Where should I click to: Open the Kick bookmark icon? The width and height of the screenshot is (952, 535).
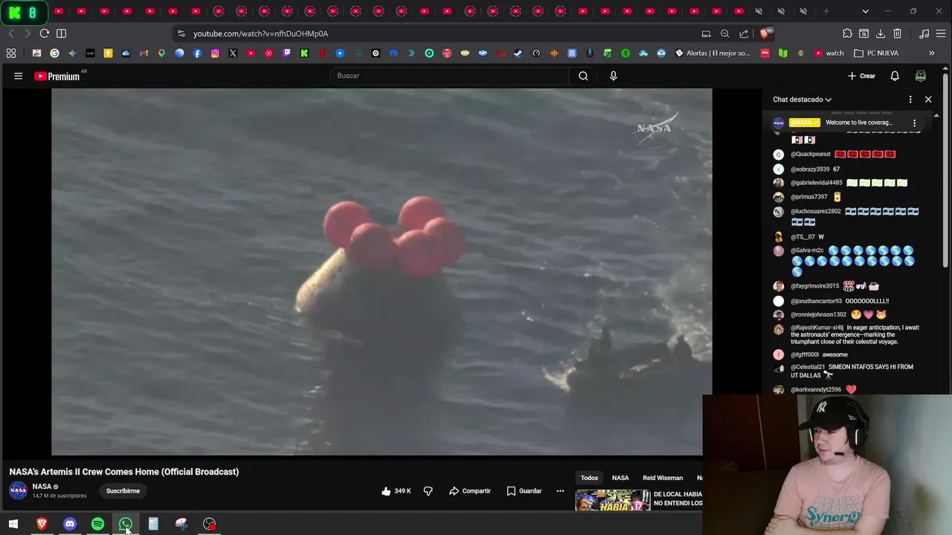click(x=304, y=53)
